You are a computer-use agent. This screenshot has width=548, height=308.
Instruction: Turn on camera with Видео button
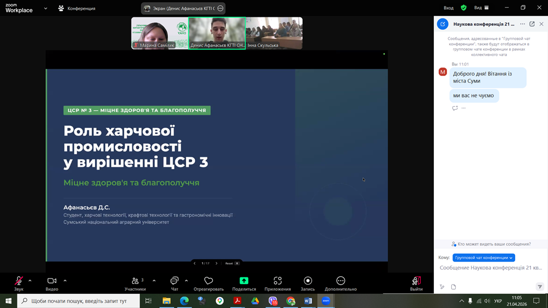coord(52,281)
